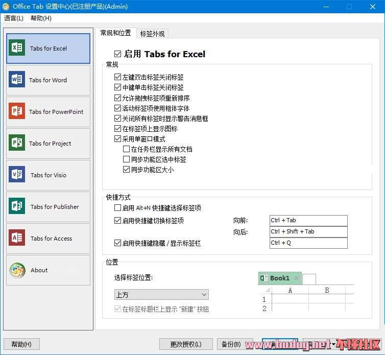Switch to the 常规和位置 tab
The width and height of the screenshot is (385, 355).
(115, 33)
